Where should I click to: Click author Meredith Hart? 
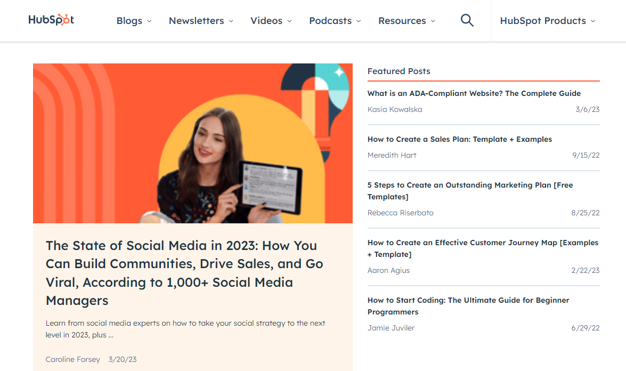pos(392,155)
